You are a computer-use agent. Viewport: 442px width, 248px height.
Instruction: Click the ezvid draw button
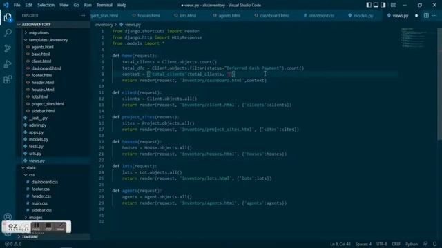60,227
